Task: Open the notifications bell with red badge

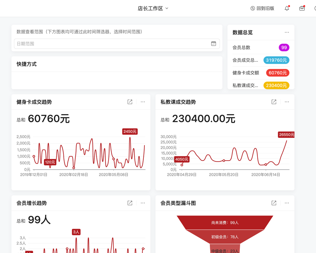Action: (287, 8)
